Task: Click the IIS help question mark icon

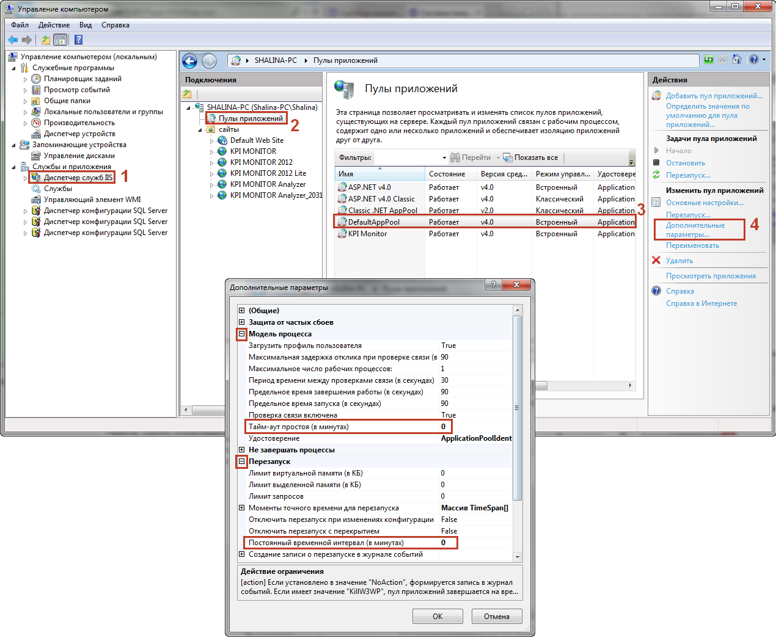Action: point(754,59)
